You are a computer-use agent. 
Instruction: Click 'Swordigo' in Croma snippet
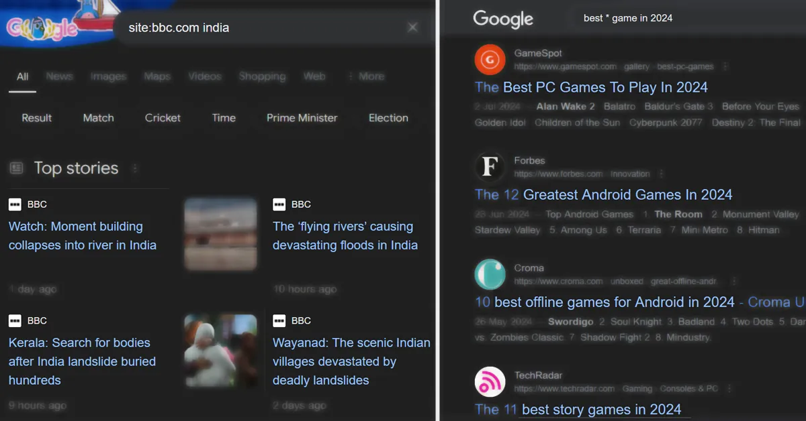click(x=570, y=322)
